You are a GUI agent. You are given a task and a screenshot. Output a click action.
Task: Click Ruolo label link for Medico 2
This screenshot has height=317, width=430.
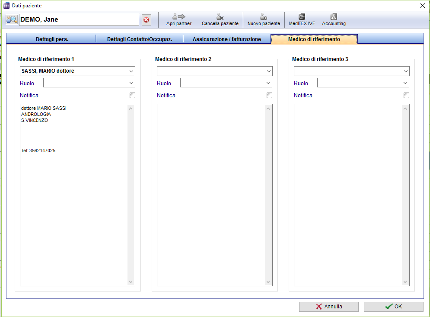point(164,83)
